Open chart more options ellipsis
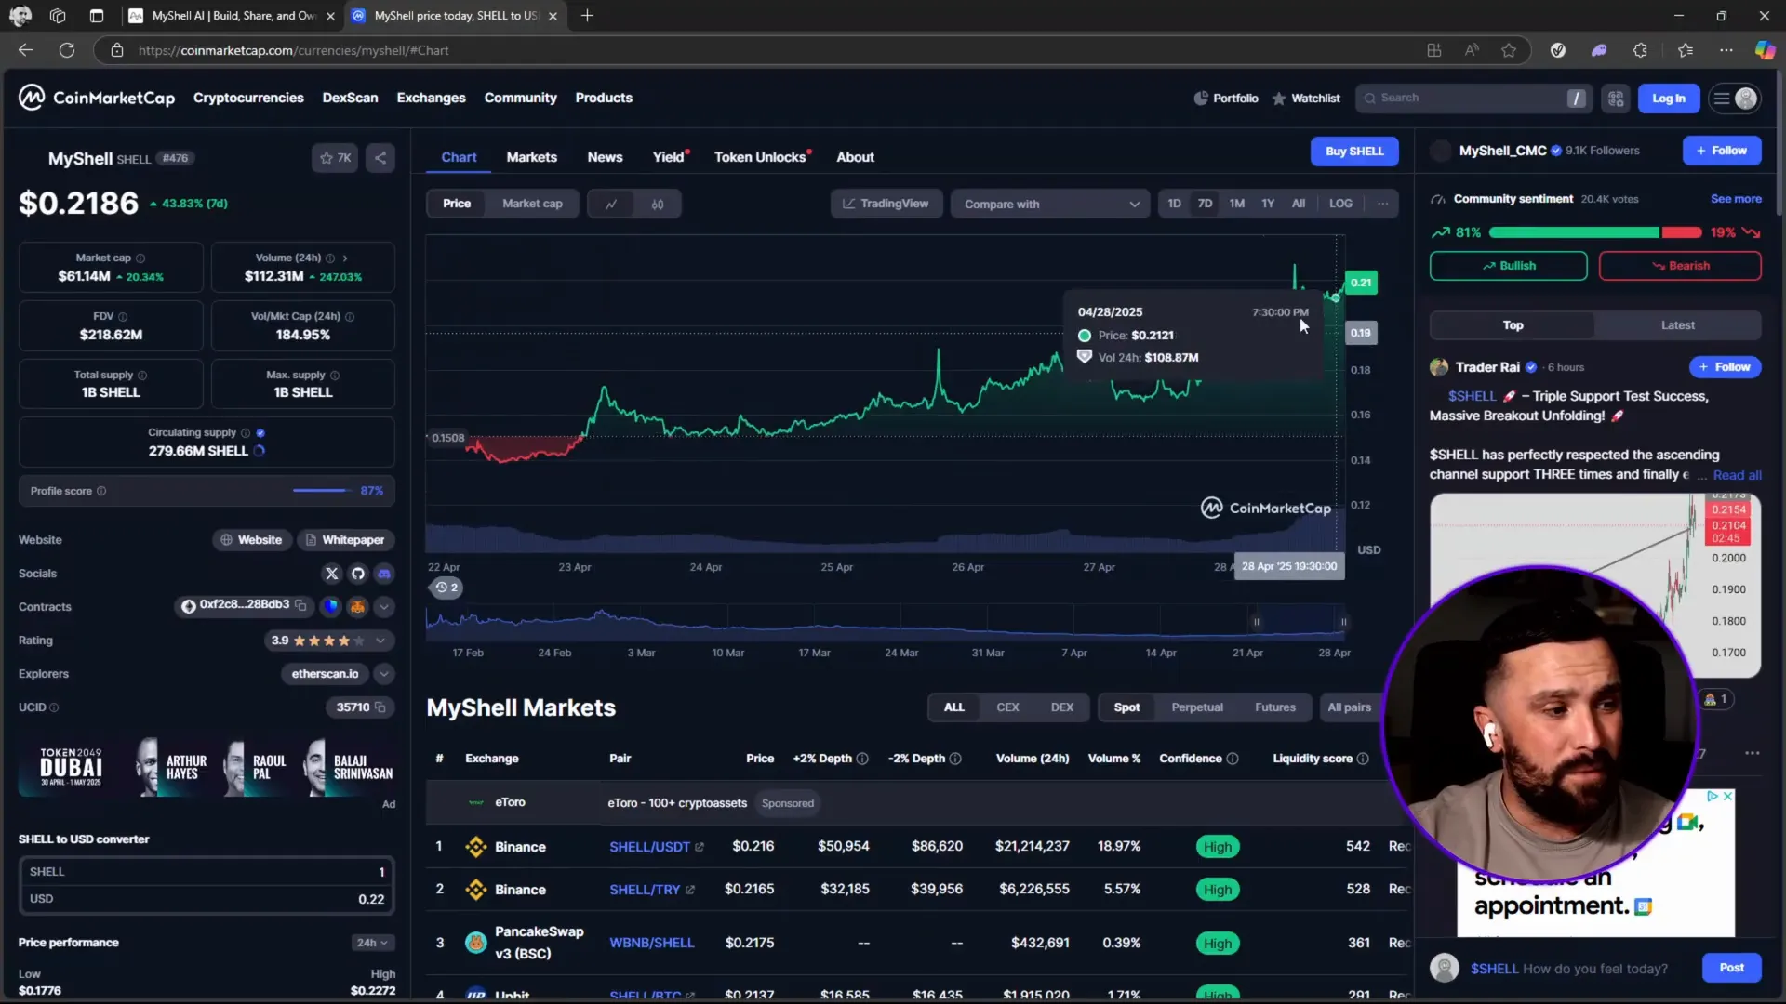 click(x=1383, y=204)
